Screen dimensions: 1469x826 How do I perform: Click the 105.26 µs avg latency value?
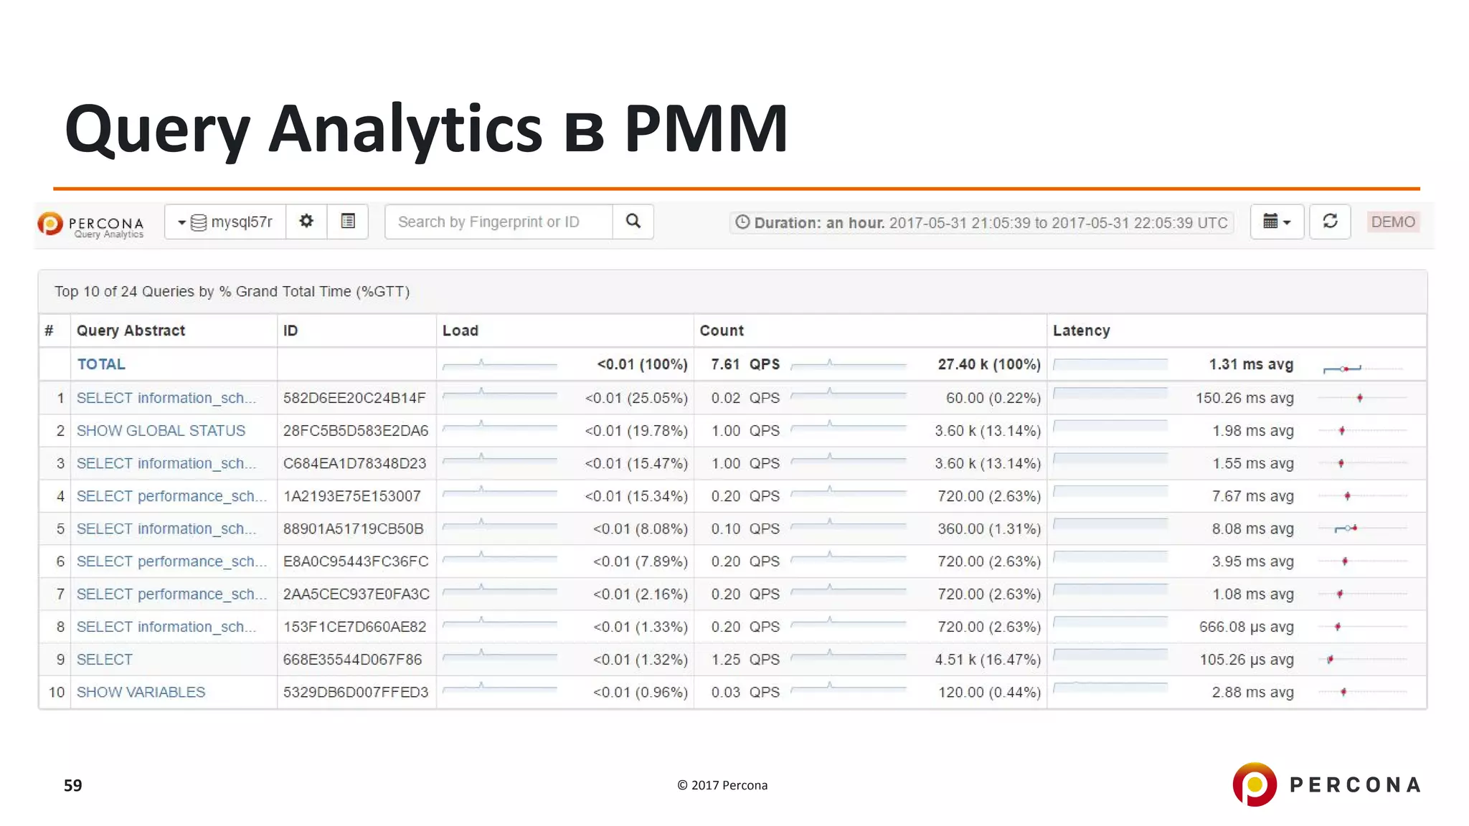coord(1247,660)
